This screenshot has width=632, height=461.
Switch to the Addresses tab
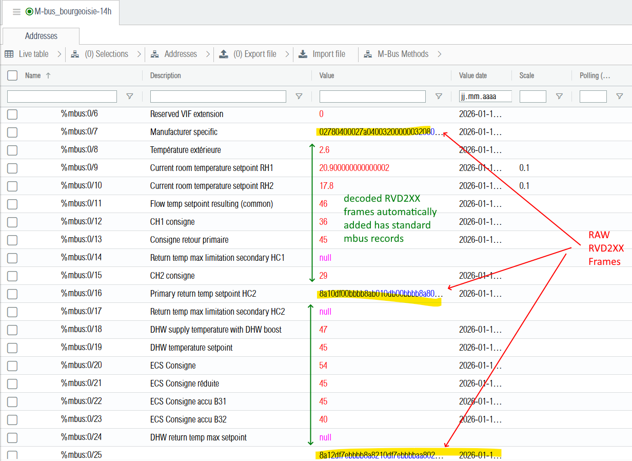tap(41, 36)
